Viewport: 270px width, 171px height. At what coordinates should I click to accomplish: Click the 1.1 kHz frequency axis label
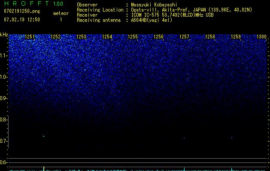click(3, 56)
